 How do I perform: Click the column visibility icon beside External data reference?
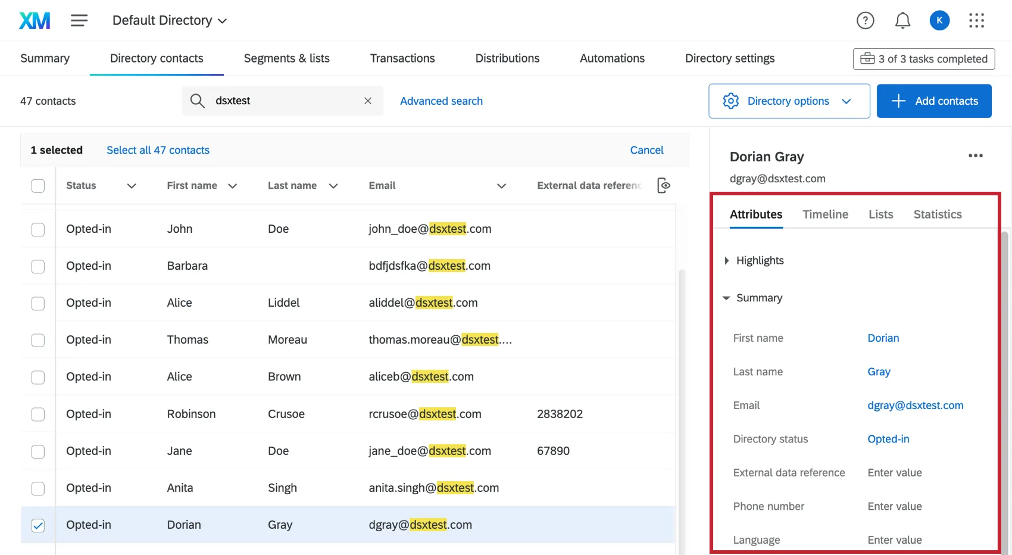click(x=663, y=185)
